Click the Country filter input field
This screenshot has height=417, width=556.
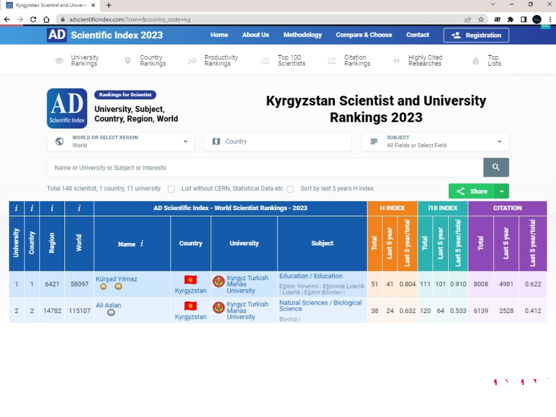pyautogui.click(x=278, y=141)
